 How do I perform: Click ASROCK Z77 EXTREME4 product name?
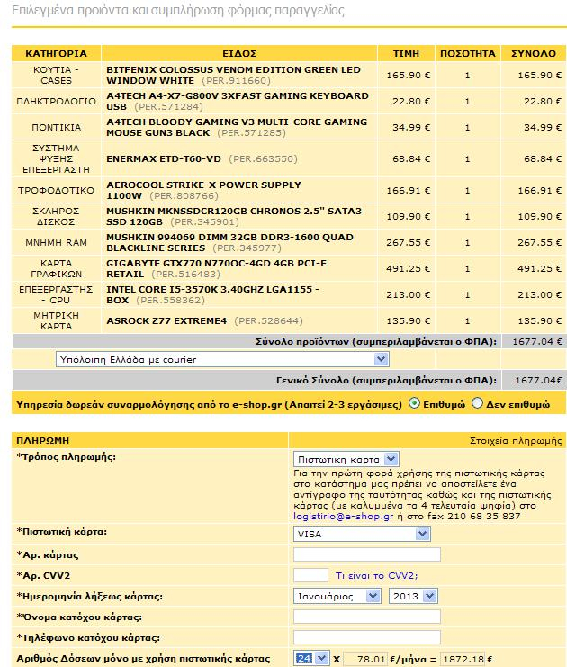point(166,320)
